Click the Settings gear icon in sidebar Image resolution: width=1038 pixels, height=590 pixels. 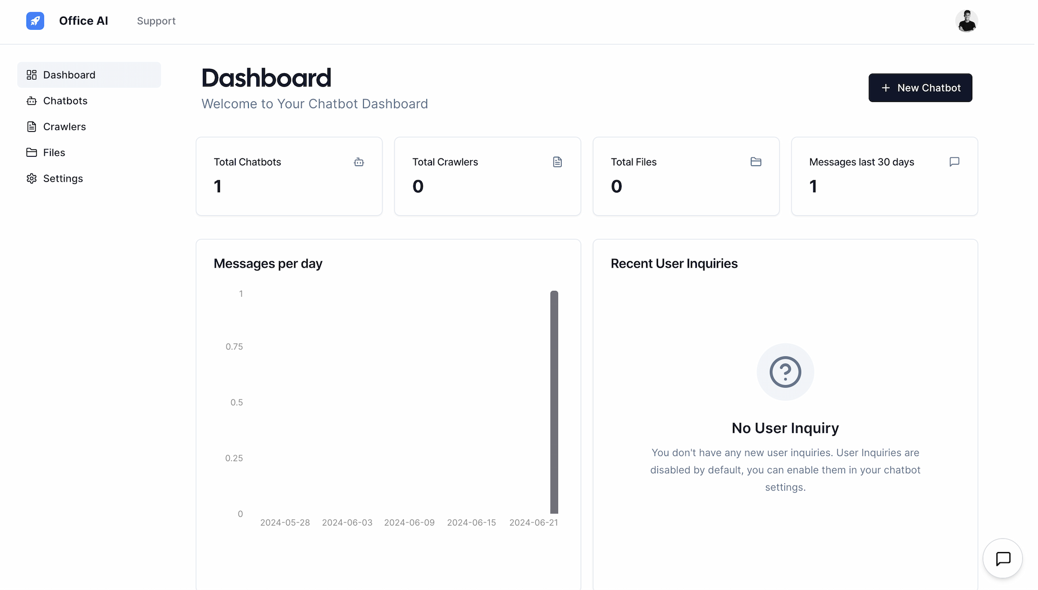(31, 178)
